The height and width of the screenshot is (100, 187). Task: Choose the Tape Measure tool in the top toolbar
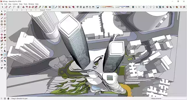click(x=40, y=7)
